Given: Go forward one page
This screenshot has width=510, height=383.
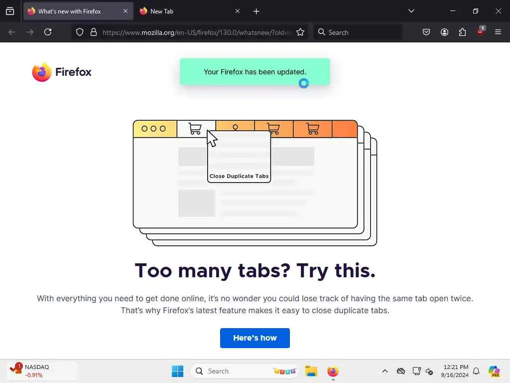Looking at the screenshot, I should click(x=30, y=32).
